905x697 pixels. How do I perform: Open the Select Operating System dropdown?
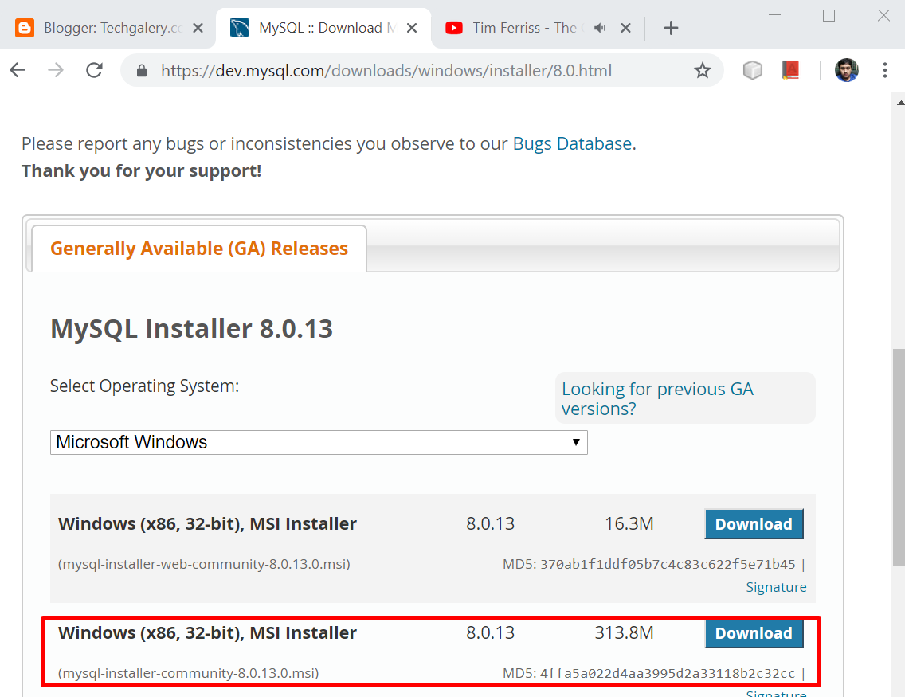coord(319,442)
